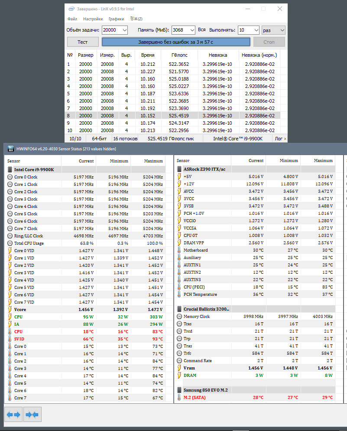The height and width of the screenshot is (431, 347).
Task: Click the thermometer icon beside M.2 (SATA)
Action: [179, 398]
